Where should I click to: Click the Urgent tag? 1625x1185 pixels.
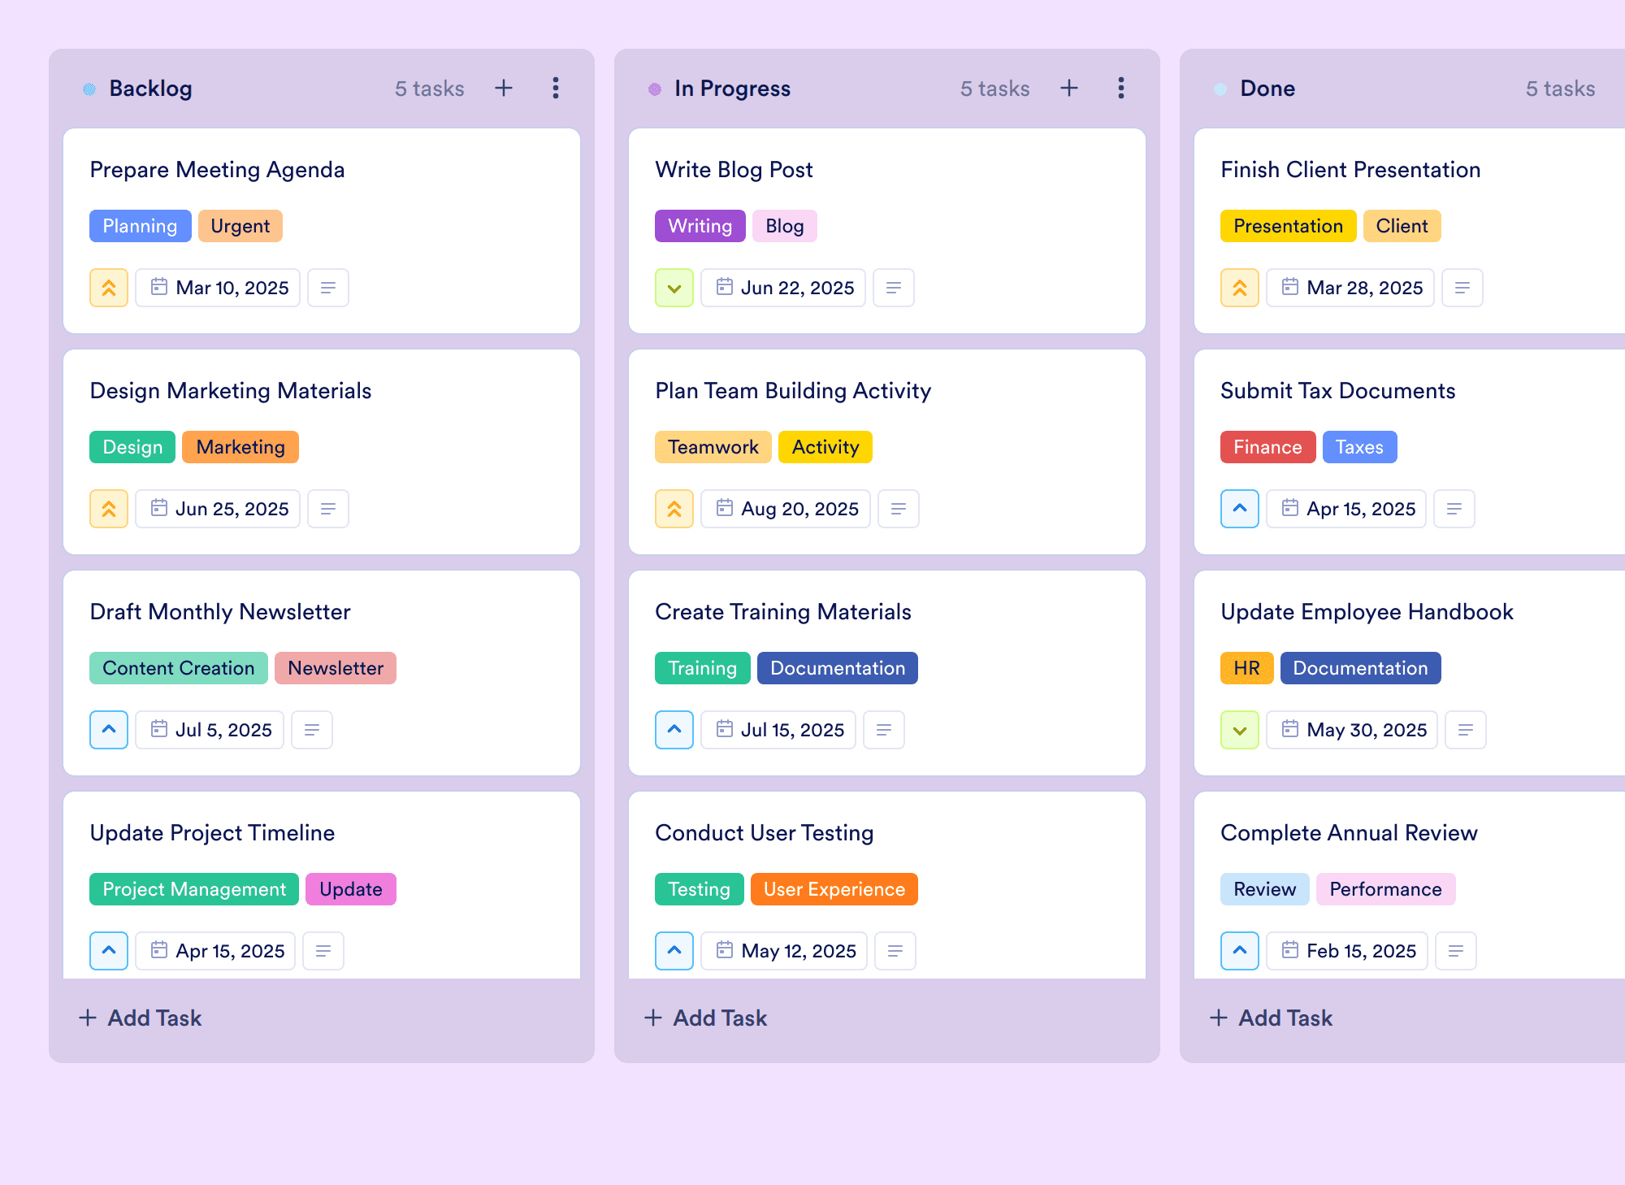point(240,226)
